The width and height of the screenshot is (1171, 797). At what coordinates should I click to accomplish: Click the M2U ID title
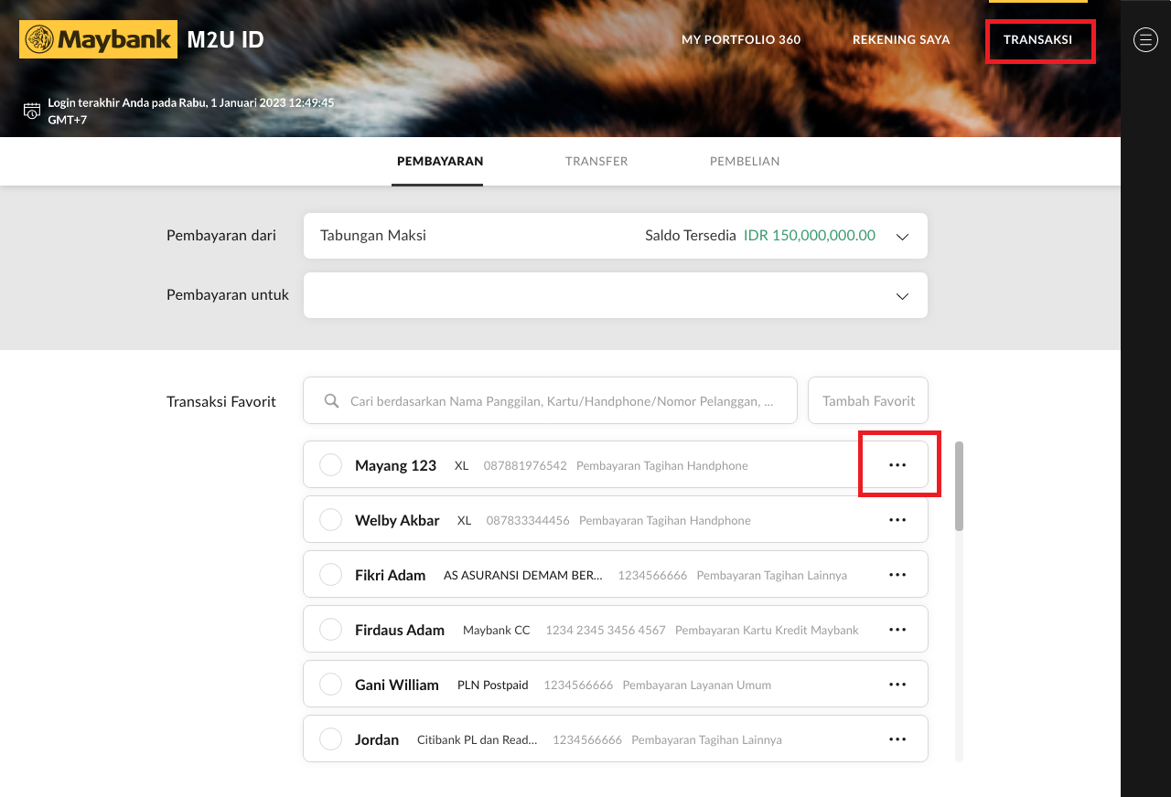[225, 39]
